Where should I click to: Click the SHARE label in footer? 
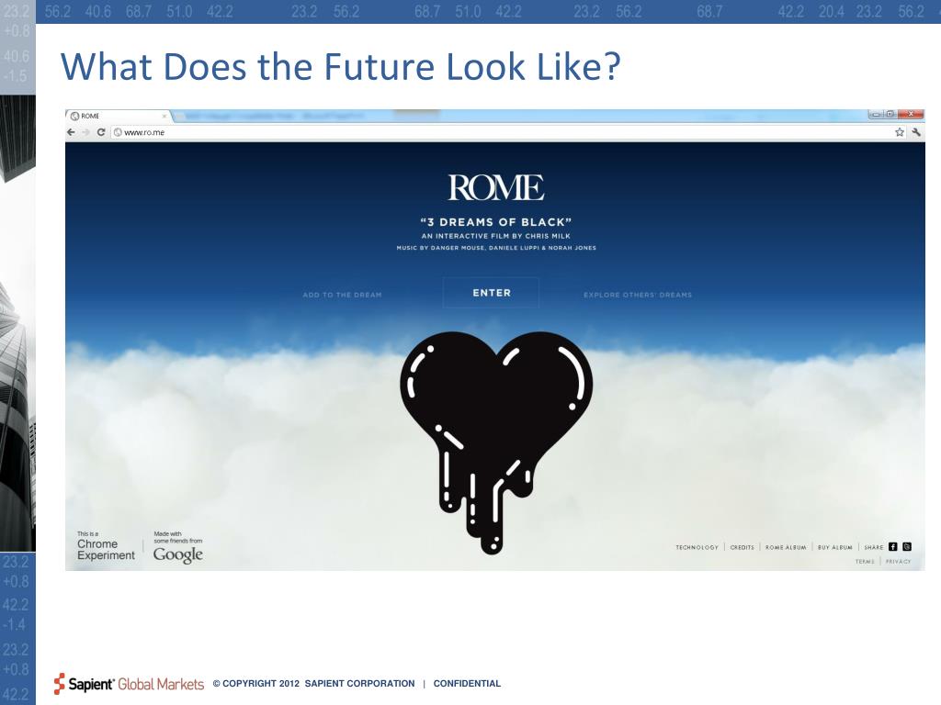(873, 547)
